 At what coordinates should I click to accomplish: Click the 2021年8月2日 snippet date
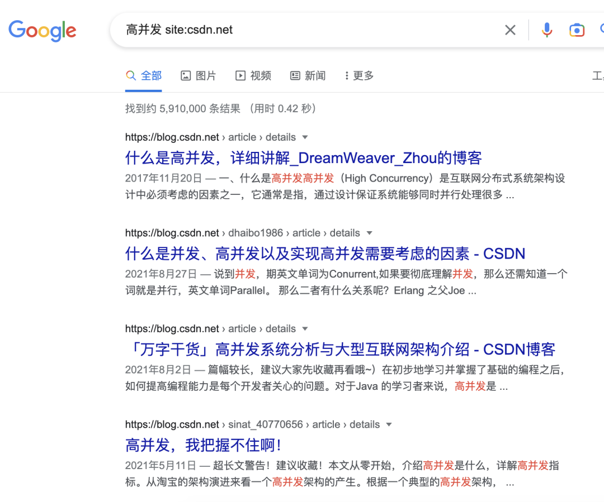click(158, 370)
